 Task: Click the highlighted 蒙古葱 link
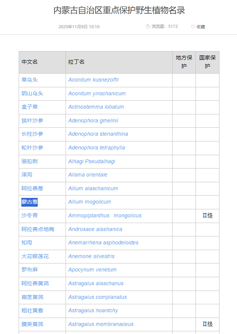coord(30,202)
